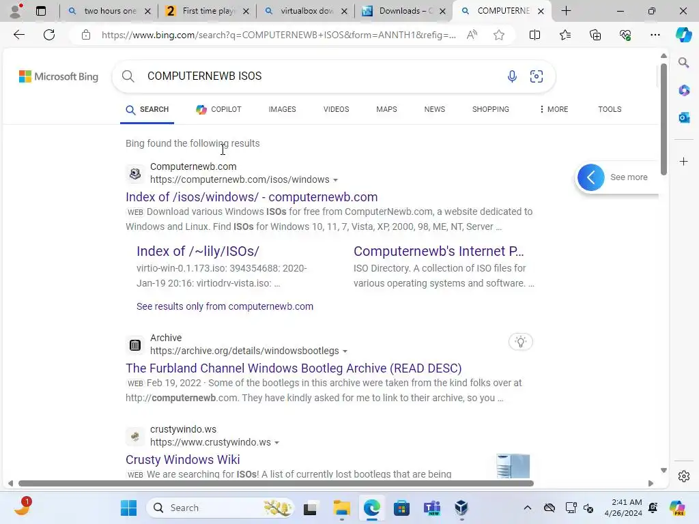Add page to favorites with star icon
699x524 pixels.
pyautogui.click(x=499, y=35)
